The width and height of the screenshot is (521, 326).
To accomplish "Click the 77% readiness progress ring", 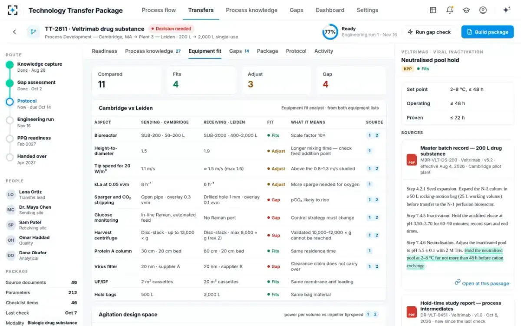I will pos(330,32).
